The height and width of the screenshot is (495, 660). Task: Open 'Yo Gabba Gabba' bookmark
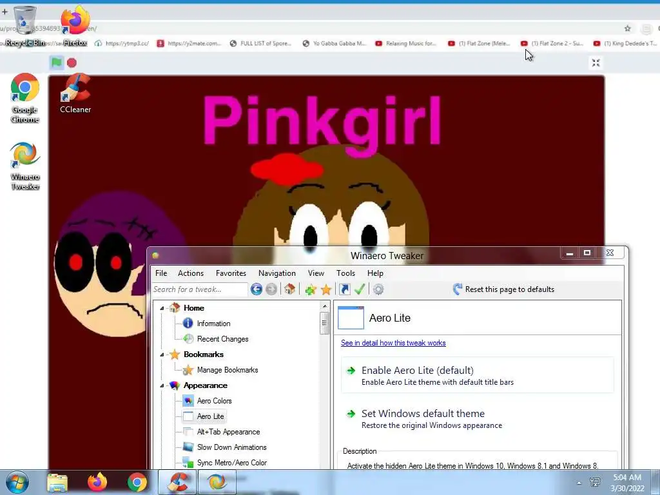point(335,43)
